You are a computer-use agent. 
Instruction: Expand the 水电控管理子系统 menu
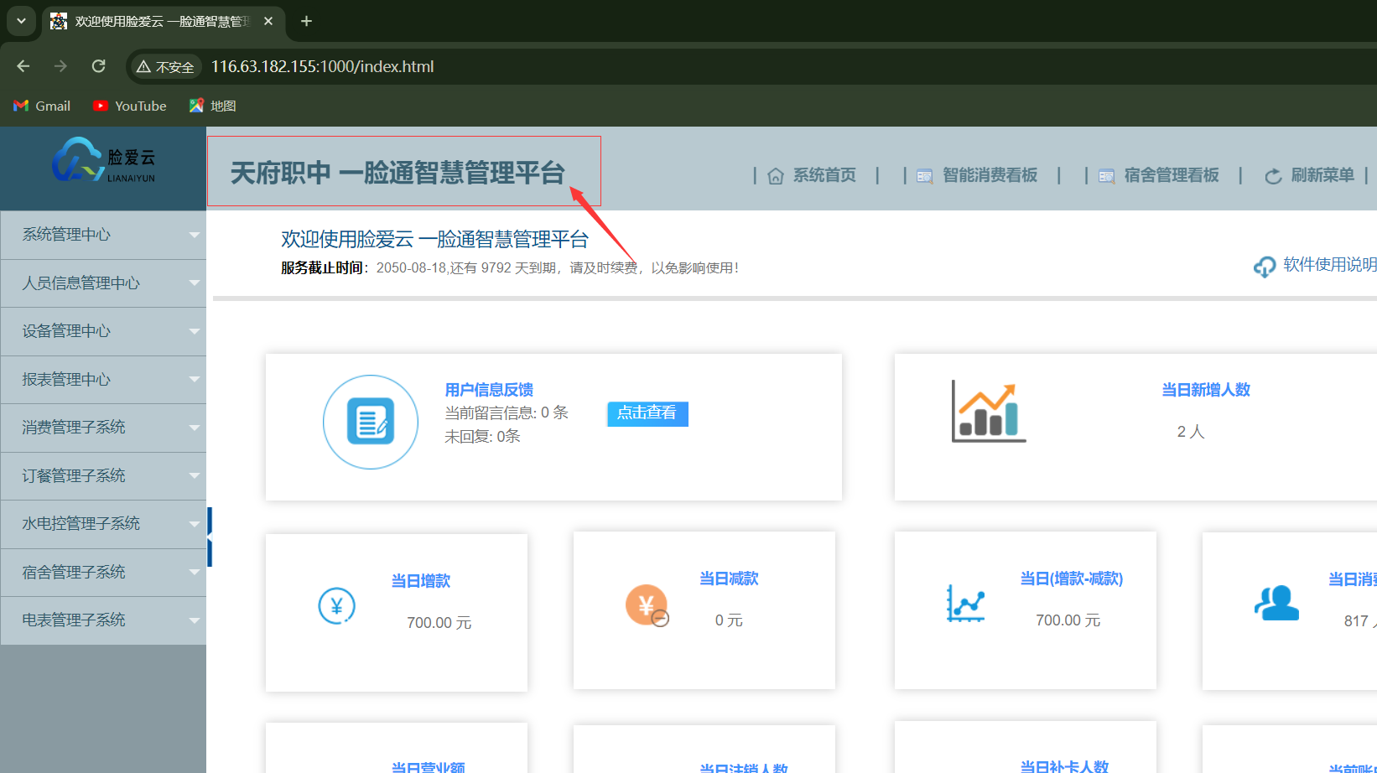103,524
